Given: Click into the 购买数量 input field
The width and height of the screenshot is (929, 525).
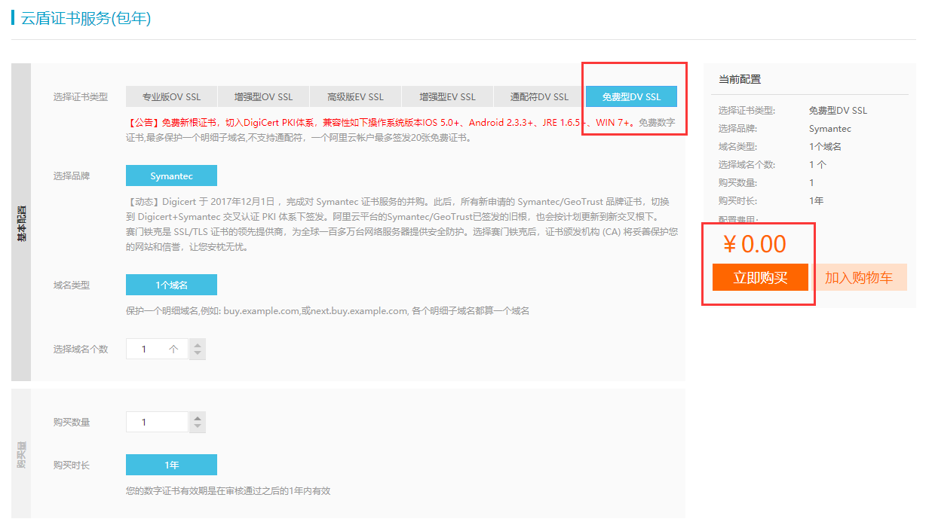Looking at the screenshot, I should tap(156, 423).
